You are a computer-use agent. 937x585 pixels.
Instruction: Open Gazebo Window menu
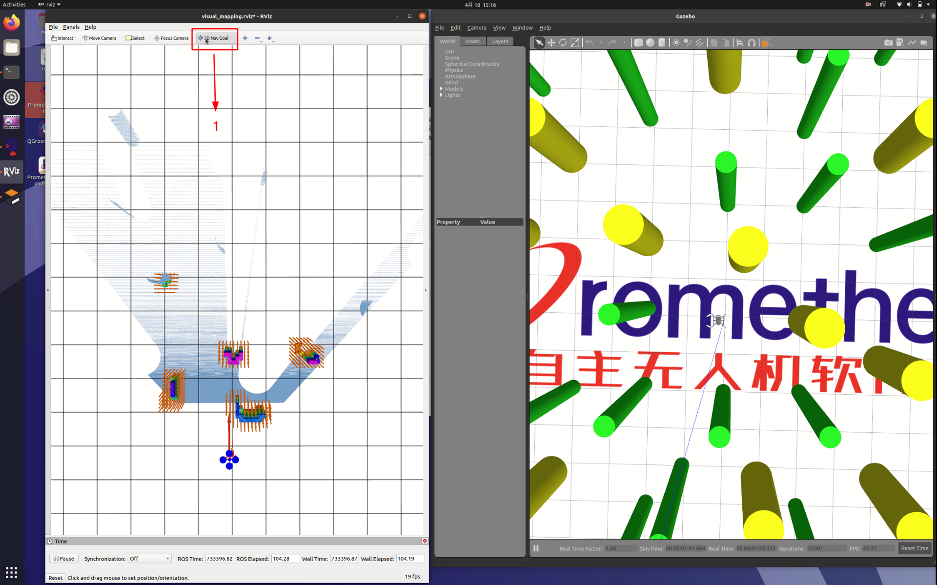click(x=522, y=28)
